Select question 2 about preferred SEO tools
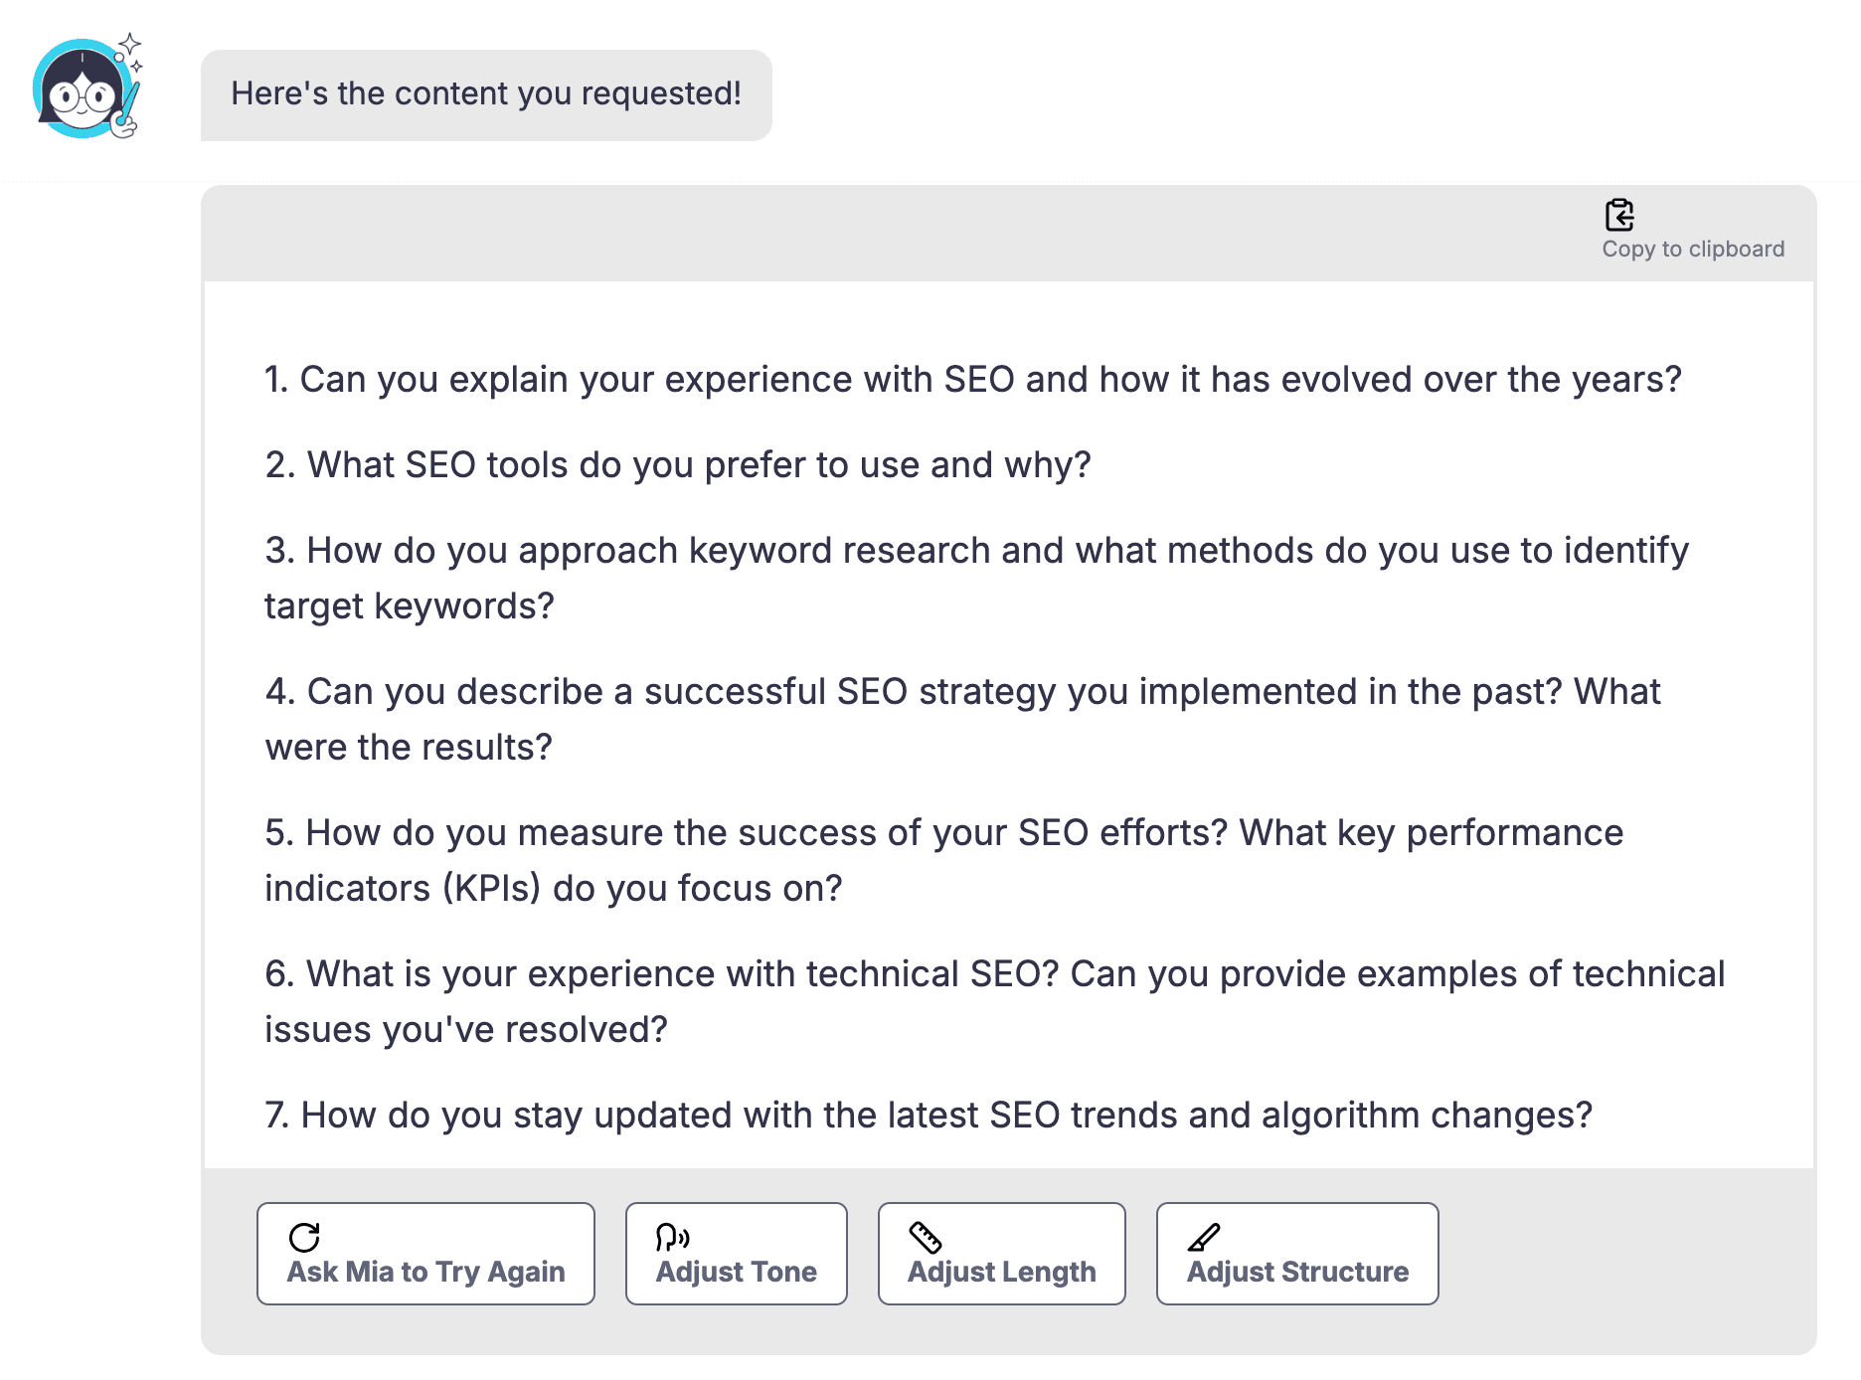Image resolution: width=1861 pixels, height=1380 pixels. 677,464
